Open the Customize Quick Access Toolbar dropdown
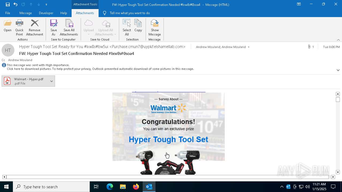This screenshot has height=192, width=342. pyautogui.click(x=46, y=5)
